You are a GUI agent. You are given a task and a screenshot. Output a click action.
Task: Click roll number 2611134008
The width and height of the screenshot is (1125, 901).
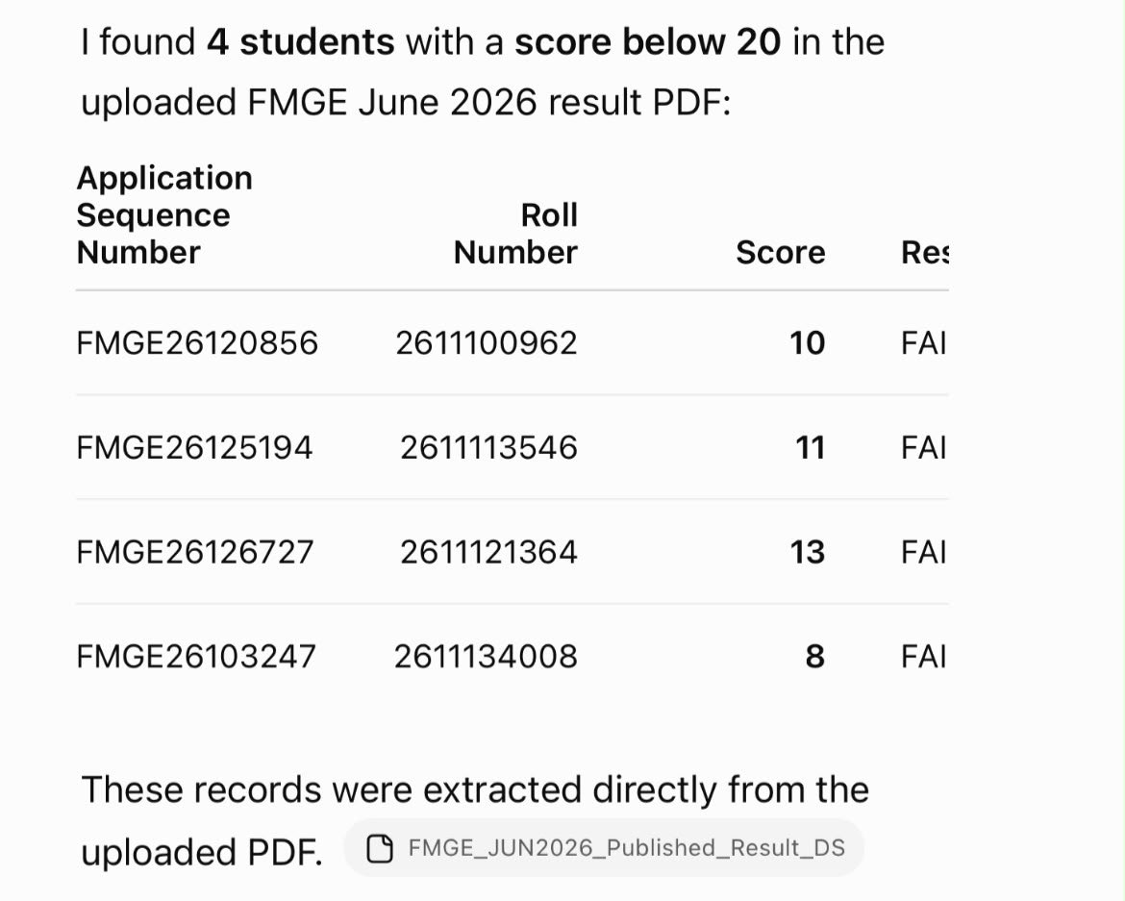click(486, 657)
